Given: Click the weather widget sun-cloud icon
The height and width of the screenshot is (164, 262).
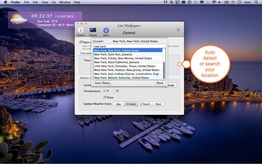Looking at the screenshot, I should 18,19.
